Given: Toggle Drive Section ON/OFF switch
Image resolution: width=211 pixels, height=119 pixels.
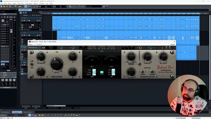Looking at the screenshot, I should (91, 49).
